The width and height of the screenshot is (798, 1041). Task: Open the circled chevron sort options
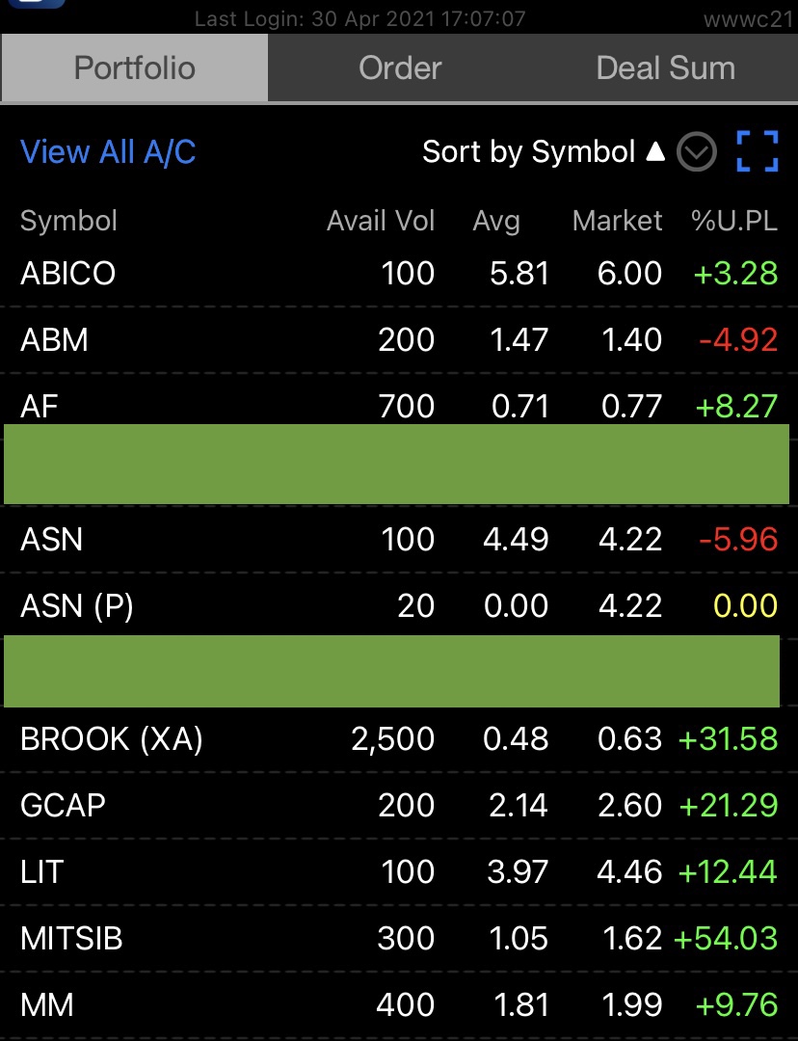[x=697, y=152]
